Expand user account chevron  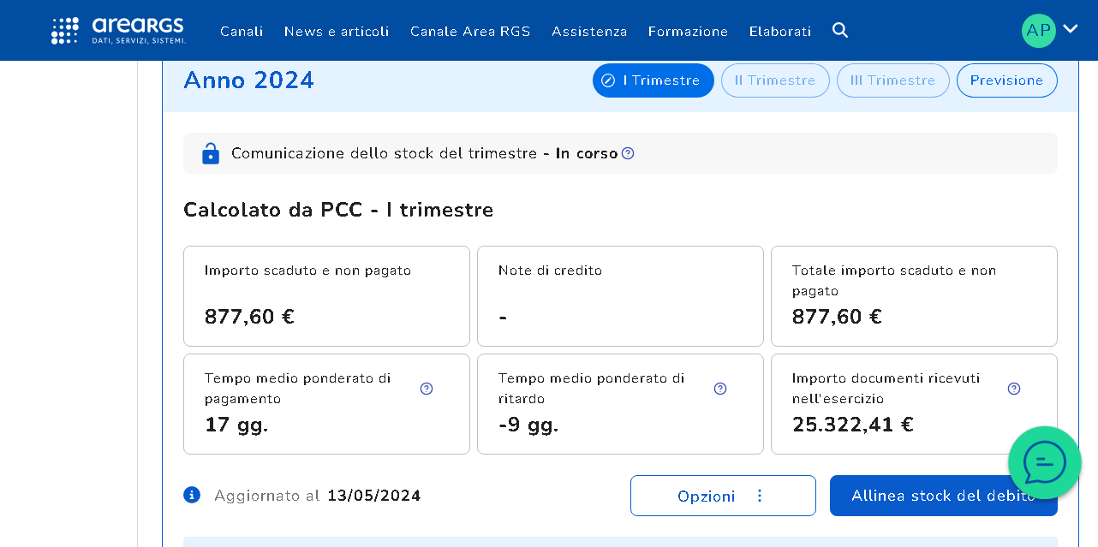(1071, 29)
